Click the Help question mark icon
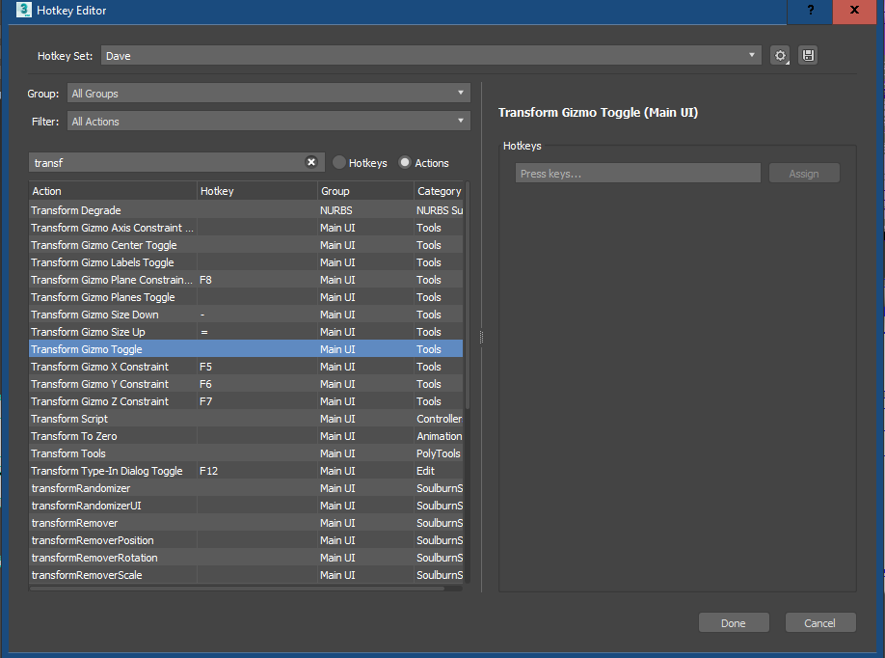 [810, 12]
